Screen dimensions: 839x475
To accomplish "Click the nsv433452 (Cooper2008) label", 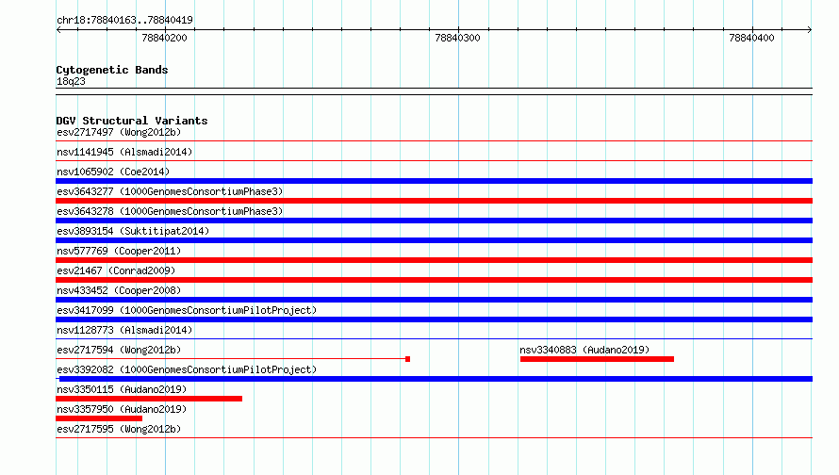I will pos(119,290).
